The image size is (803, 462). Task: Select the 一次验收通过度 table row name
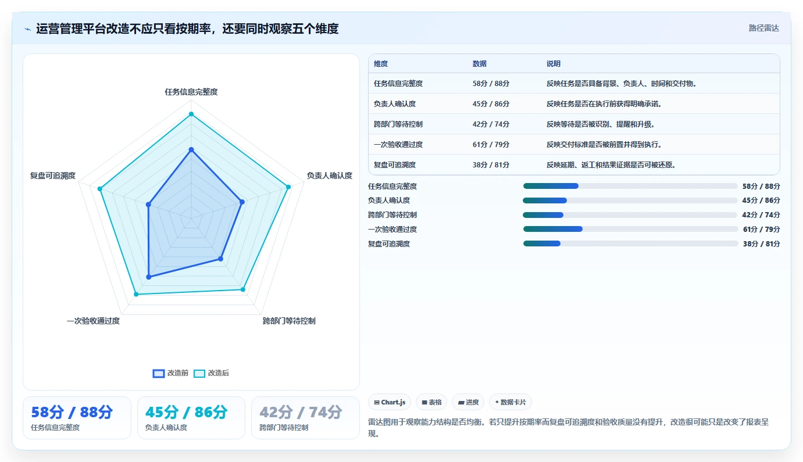[398, 145]
